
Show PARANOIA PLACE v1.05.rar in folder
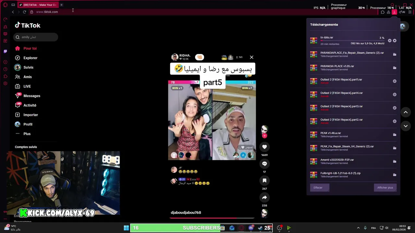pos(395,68)
